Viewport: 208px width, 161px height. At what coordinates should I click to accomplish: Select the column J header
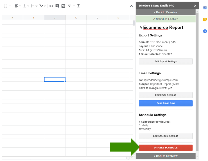(55, 18)
